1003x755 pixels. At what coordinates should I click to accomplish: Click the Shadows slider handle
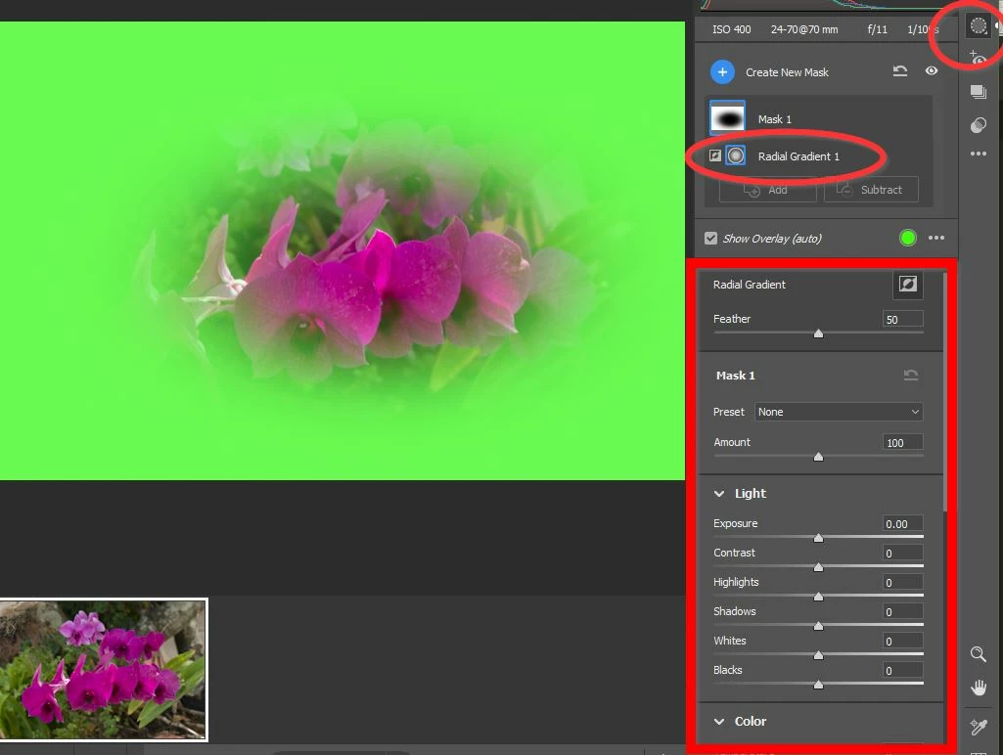pyautogui.click(x=818, y=627)
